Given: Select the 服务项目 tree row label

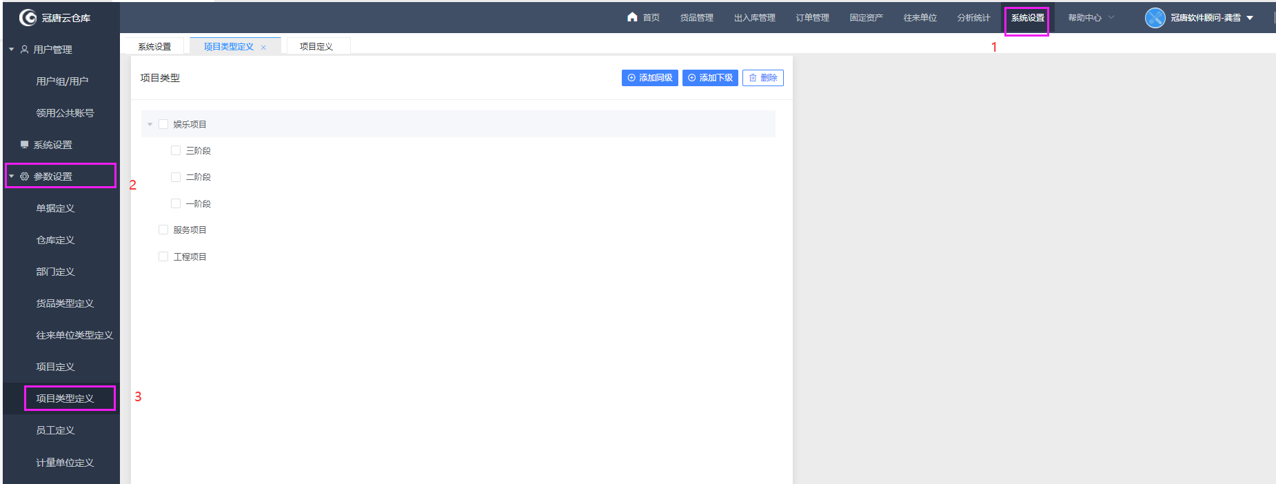Looking at the screenshot, I should (x=190, y=230).
